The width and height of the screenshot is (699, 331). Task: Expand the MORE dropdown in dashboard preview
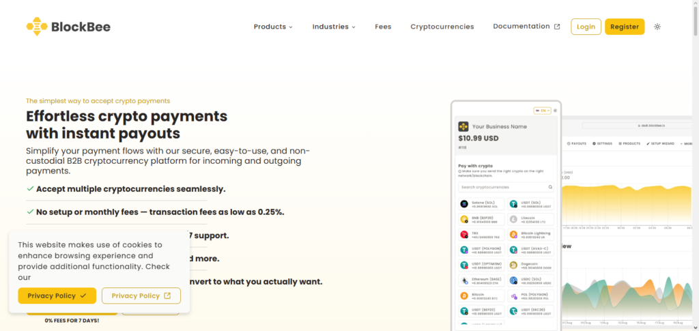coord(686,143)
